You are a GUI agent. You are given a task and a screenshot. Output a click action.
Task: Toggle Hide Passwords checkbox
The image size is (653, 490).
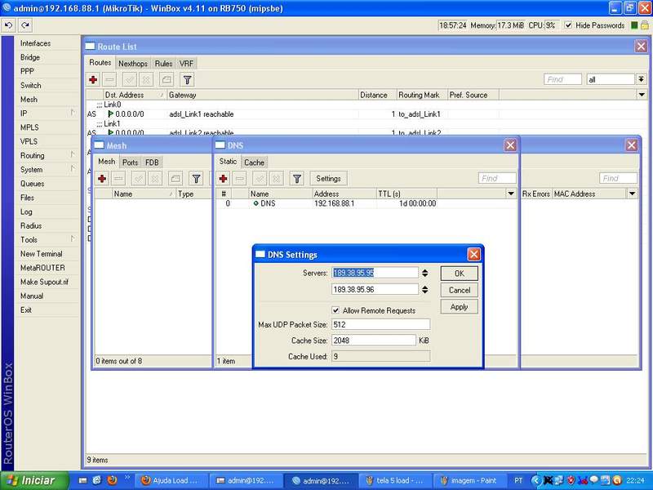click(568, 25)
